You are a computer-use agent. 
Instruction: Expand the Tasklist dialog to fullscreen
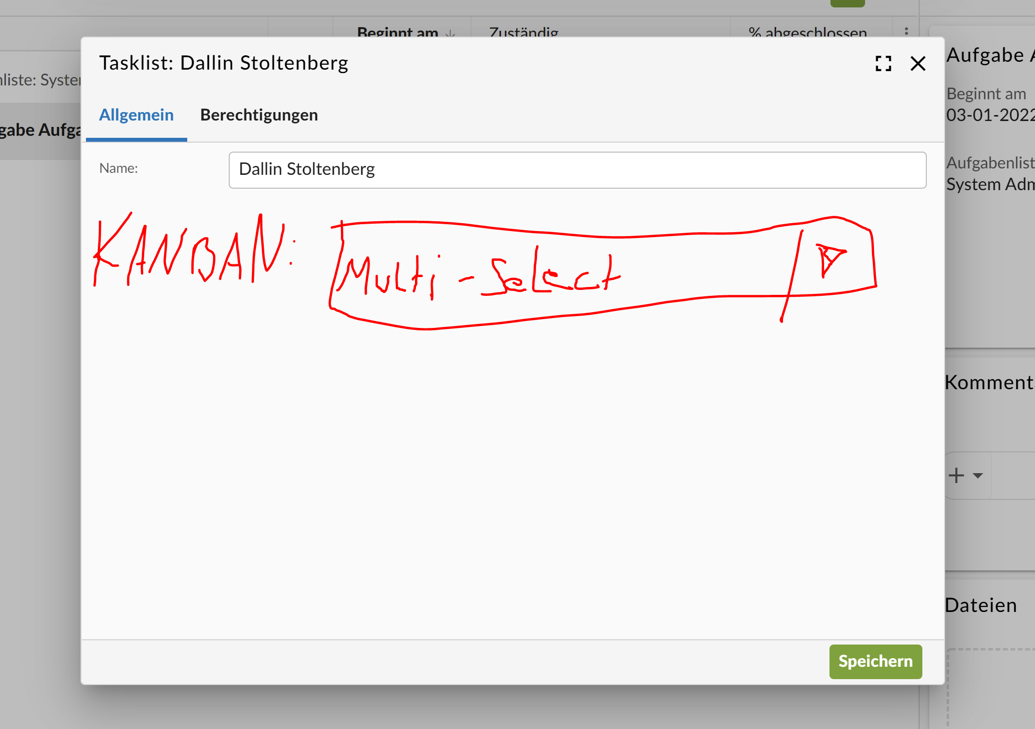tap(883, 63)
